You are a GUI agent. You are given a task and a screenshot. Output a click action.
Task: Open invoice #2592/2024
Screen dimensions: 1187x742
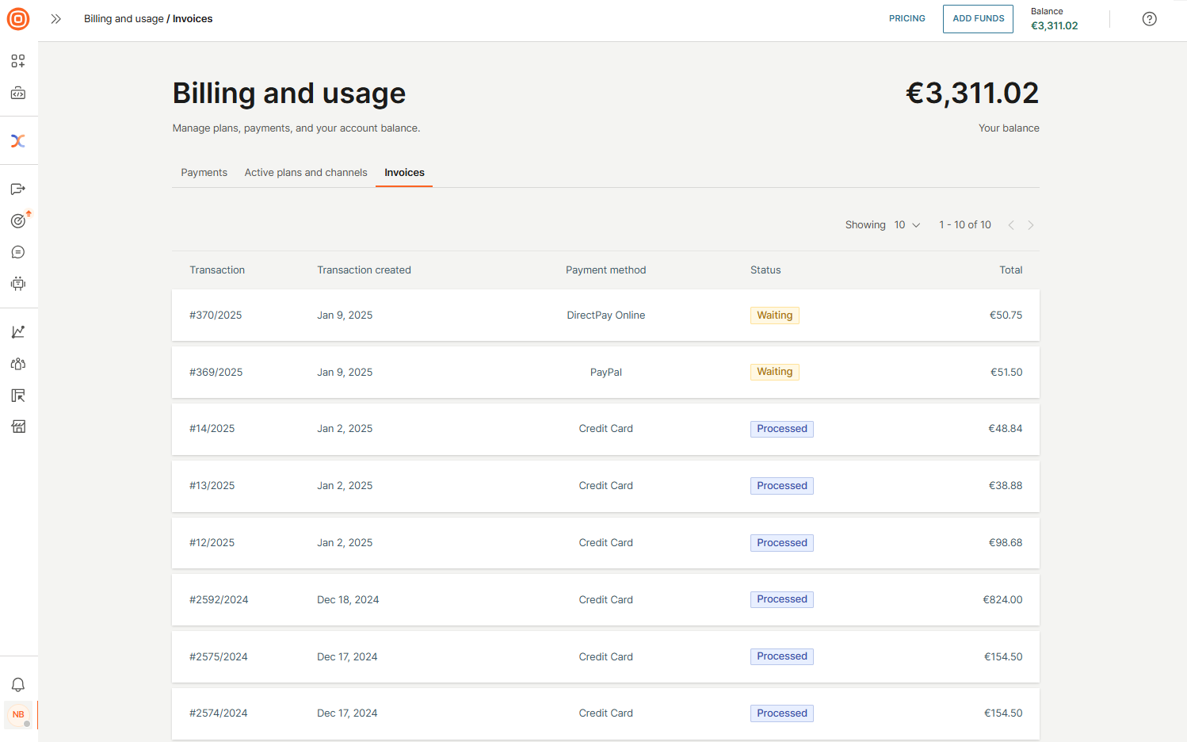point(605,600)
